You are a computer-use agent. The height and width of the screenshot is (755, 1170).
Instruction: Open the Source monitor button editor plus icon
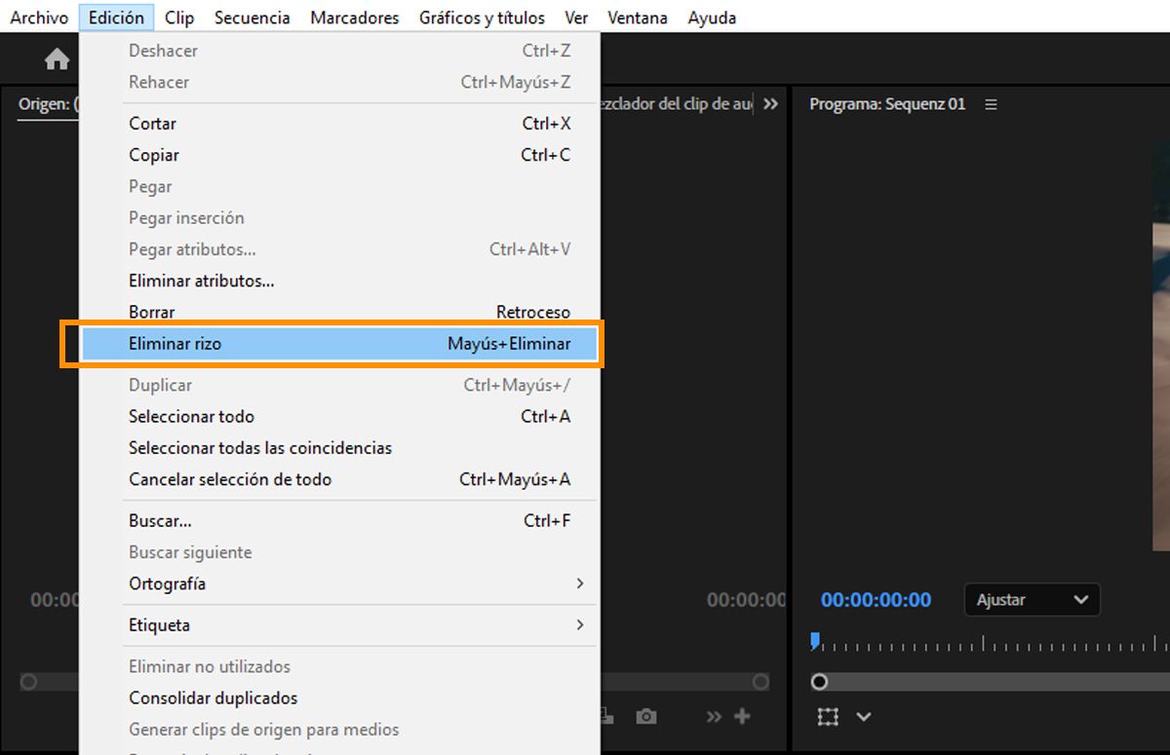pyautogui.click(x=742, y=717)
